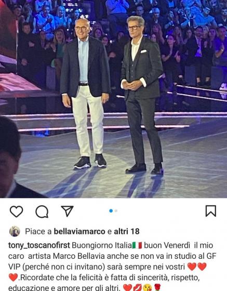Tap the kiss lips emoji in caption
This screenshot has width=227, height=291.
coord(138,288)
